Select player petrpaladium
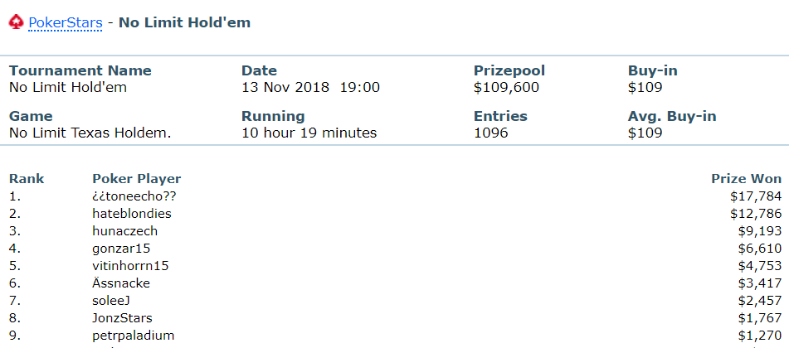 pyautogui.click(x=134, y=336)
